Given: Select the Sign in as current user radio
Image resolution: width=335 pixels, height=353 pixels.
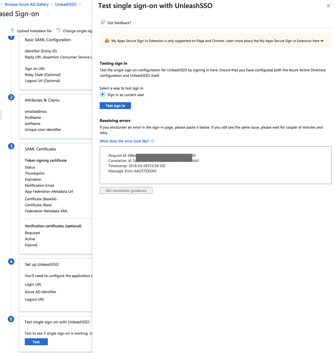Looking at the screenshot, I should 103,95.
